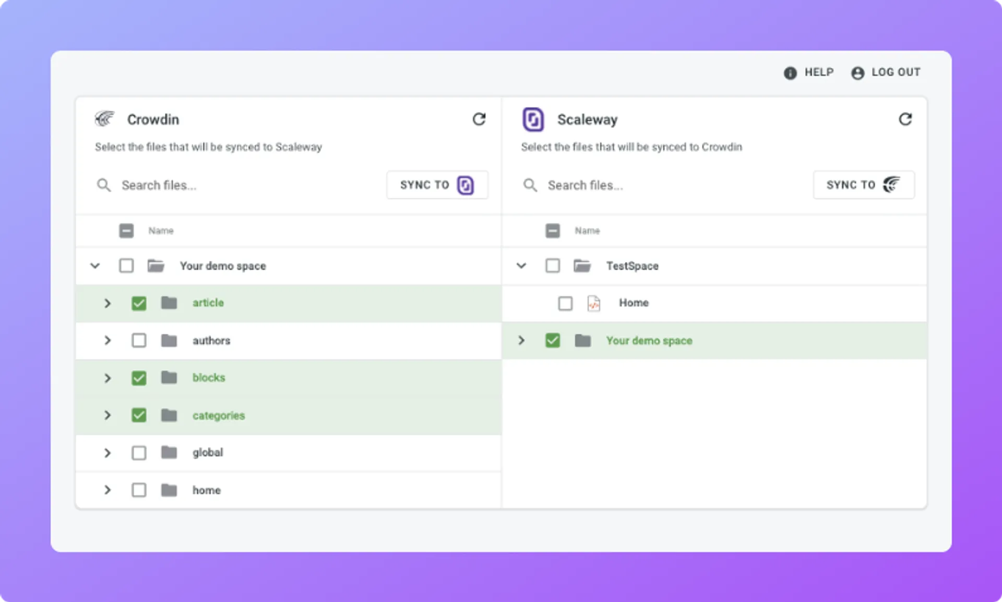Select the 'authors' folder name
This screenshot has height=602, width=1002.
point(211,341)
